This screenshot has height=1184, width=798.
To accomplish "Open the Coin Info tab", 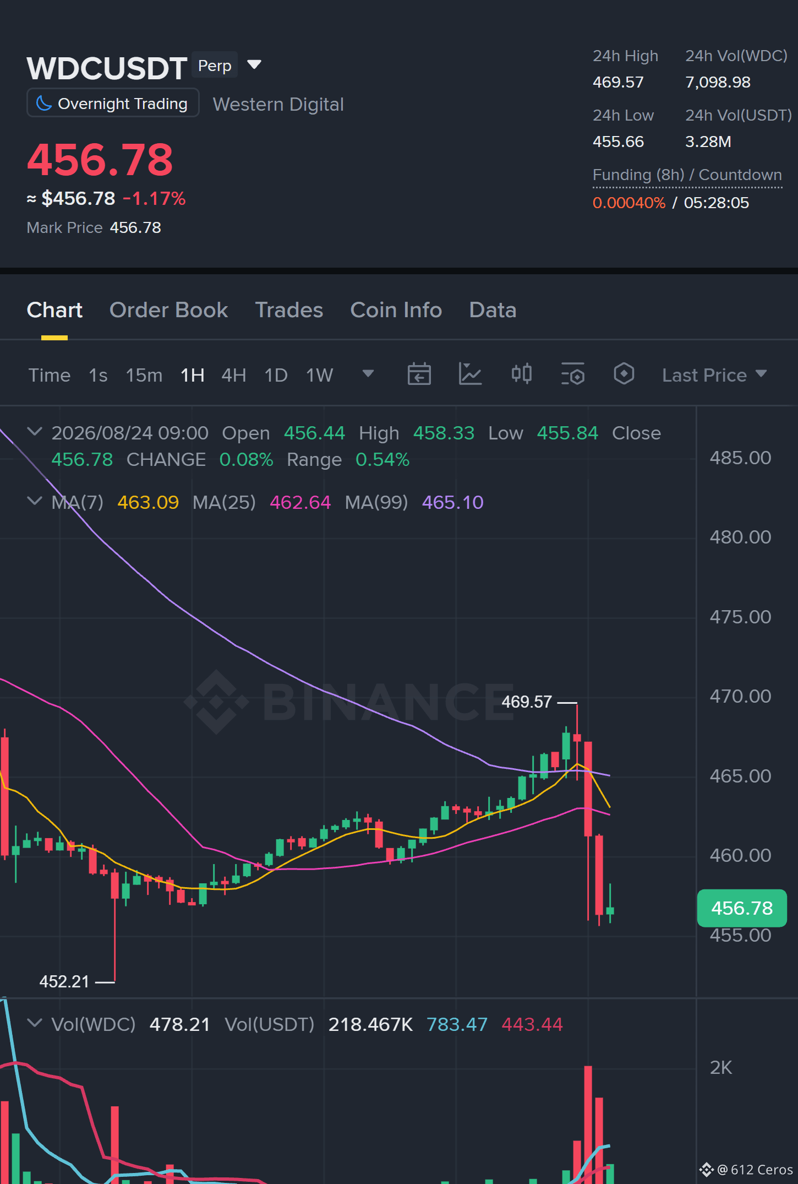I will pos(396,310).
